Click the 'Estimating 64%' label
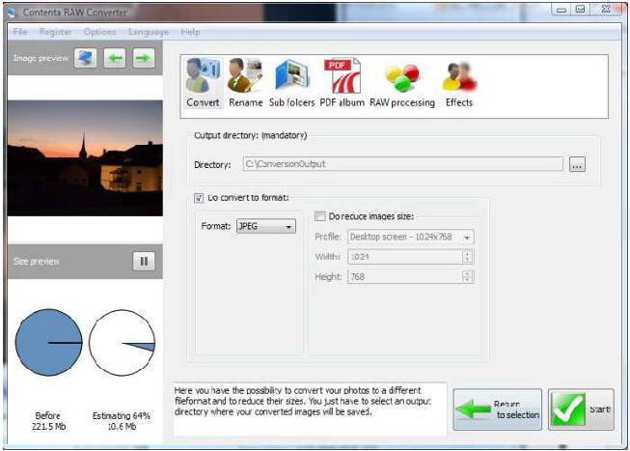Screen dimensions: 630x451 122,415
